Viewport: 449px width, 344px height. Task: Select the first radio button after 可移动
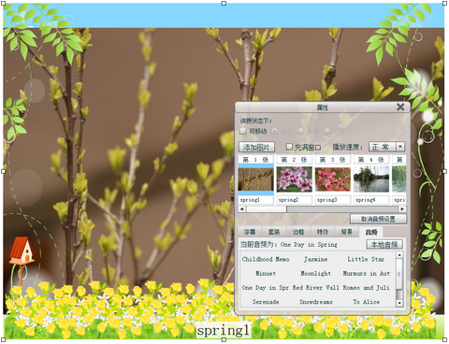275,131
